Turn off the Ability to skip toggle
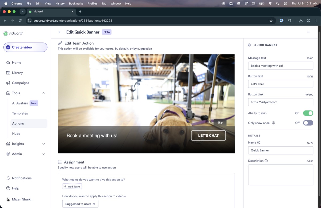Screen dimensions: 321x208 (x=308, y=113)
